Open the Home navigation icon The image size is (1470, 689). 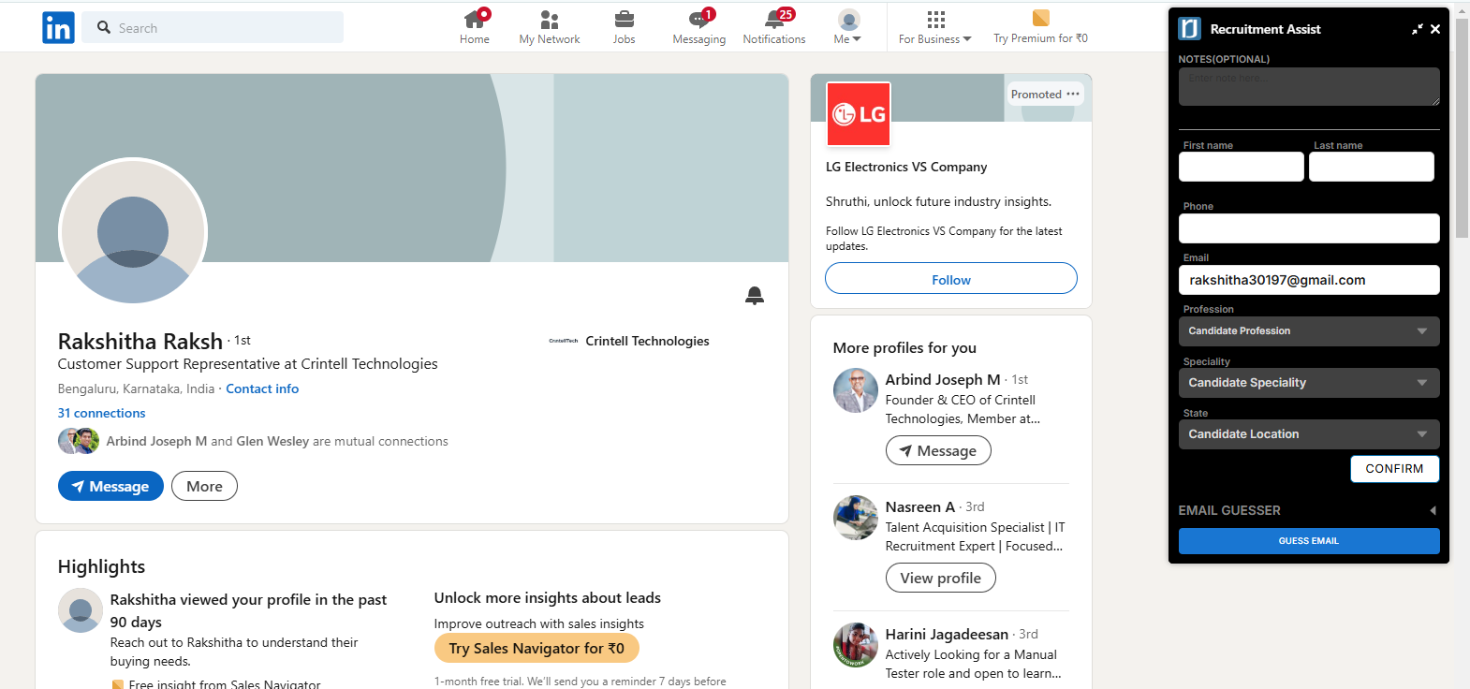[x=475, y=26]
